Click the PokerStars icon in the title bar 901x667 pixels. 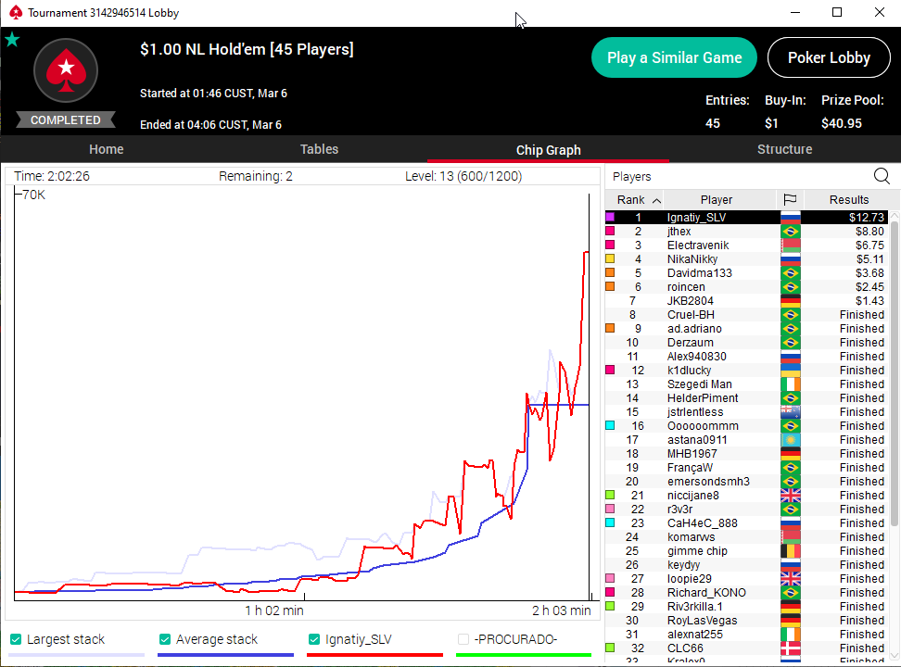coord(16,12)
